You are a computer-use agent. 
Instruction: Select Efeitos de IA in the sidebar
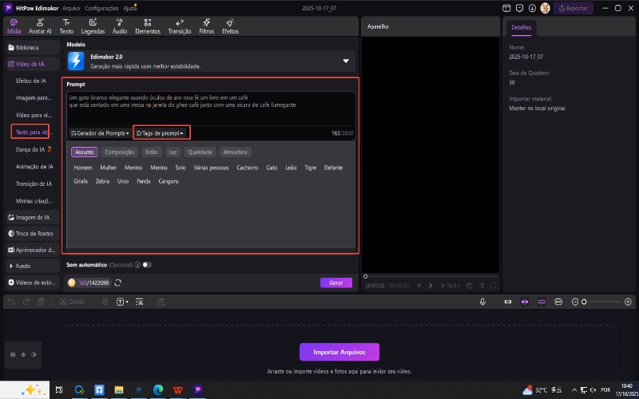[x=31, y=81]
